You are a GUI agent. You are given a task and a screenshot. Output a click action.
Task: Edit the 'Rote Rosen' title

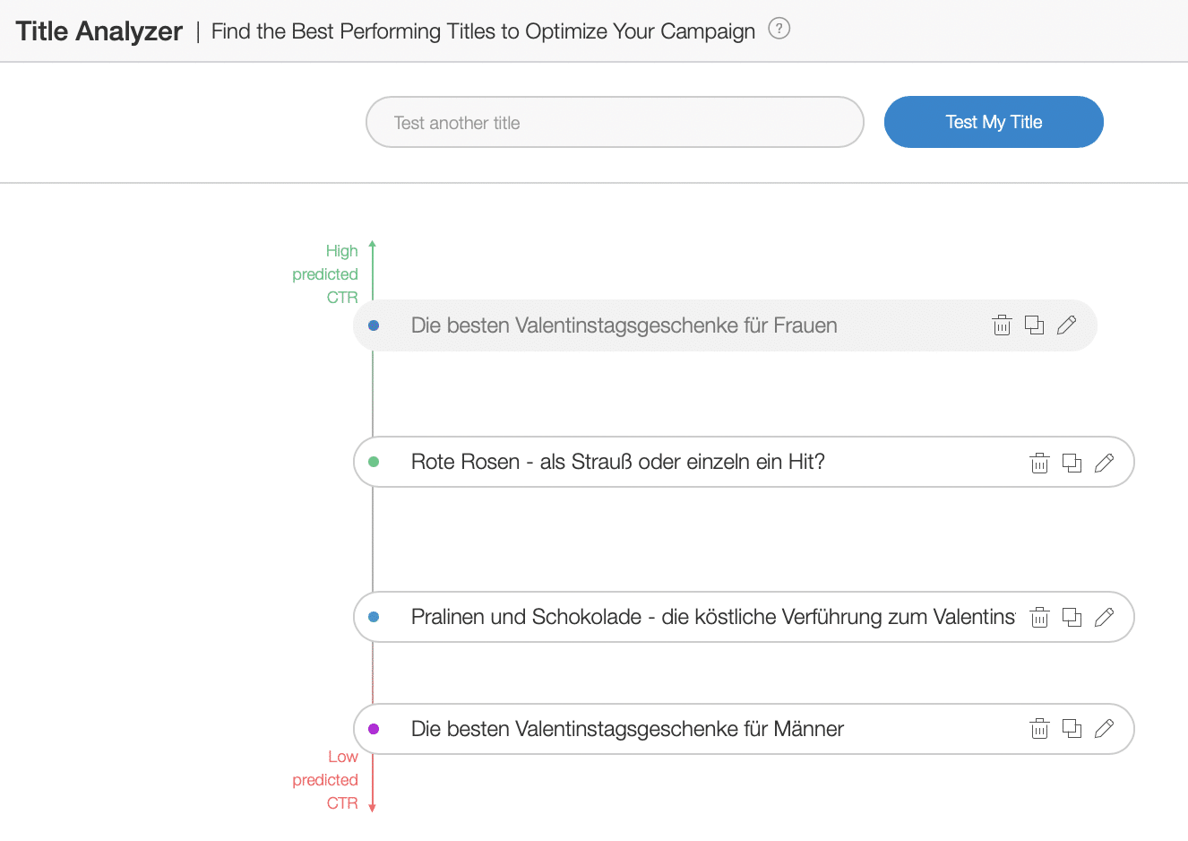[x=1104, y=463]
